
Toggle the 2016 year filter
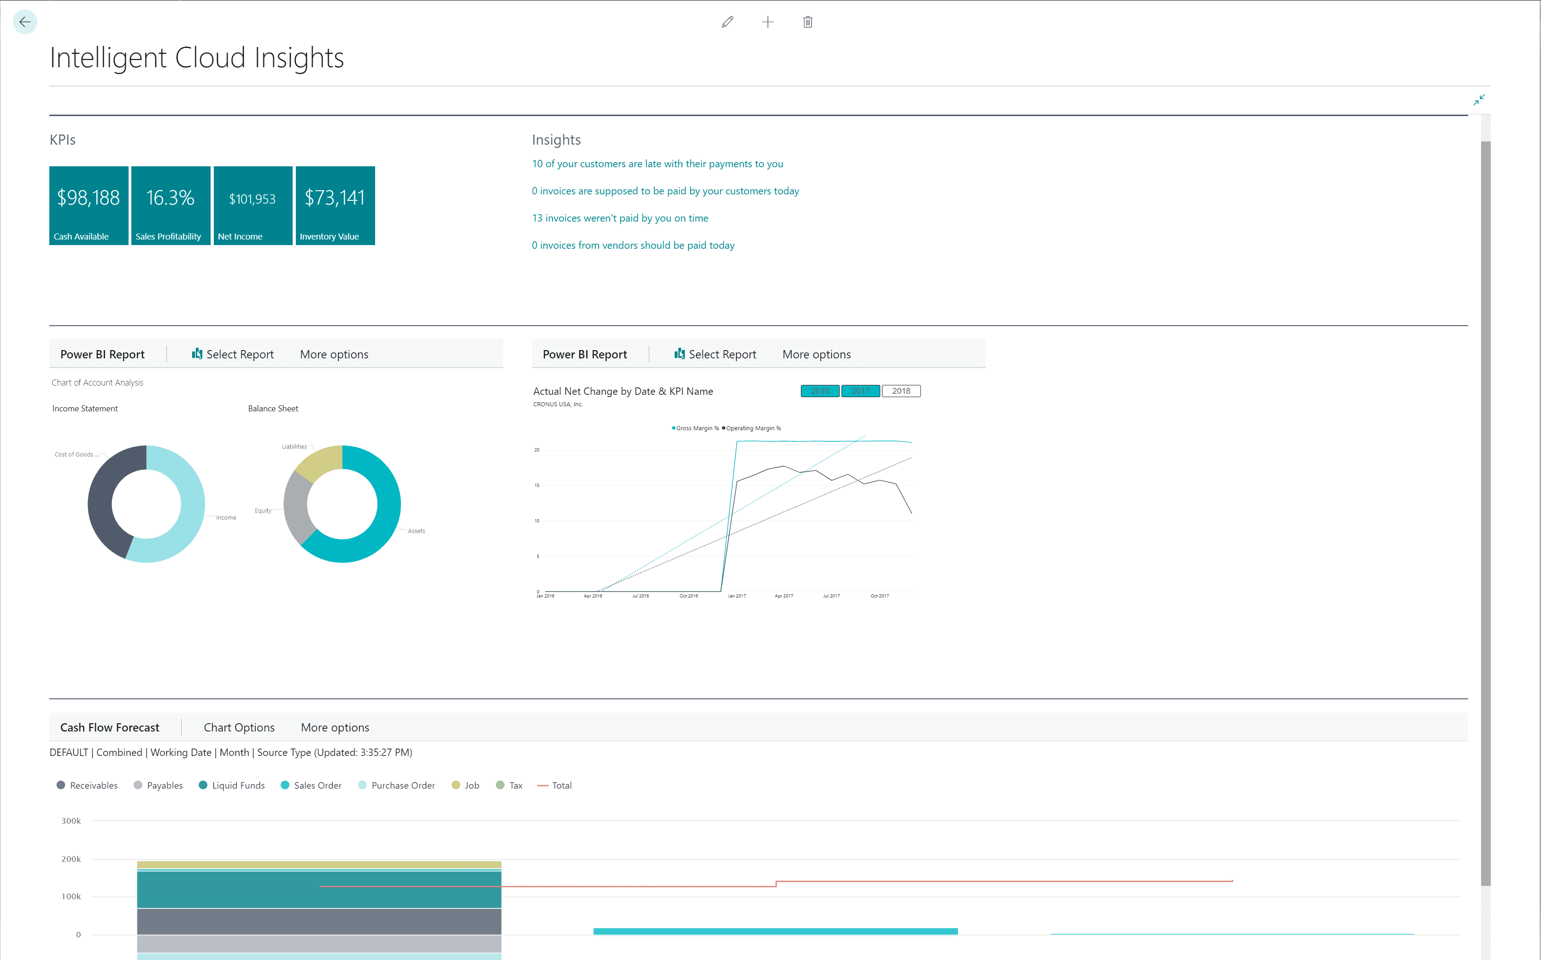819,391
